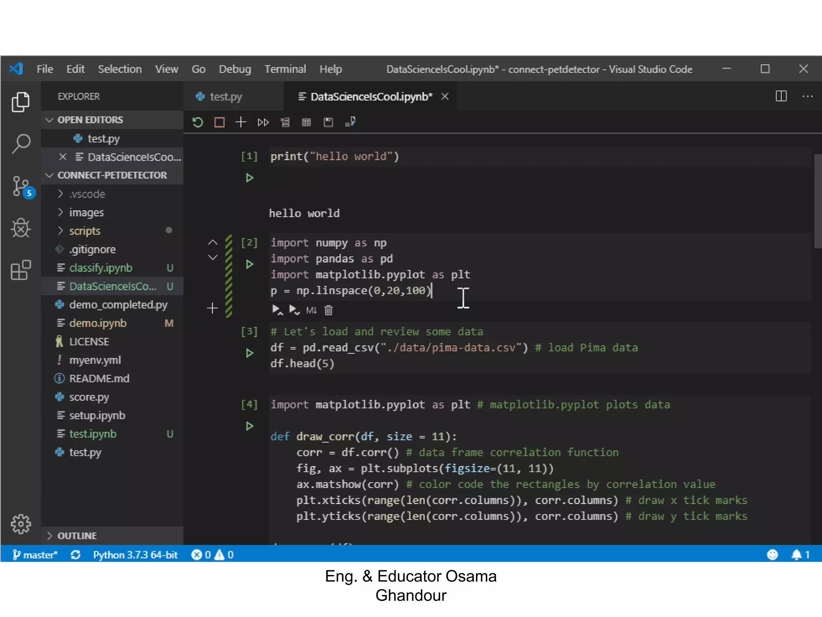Switch to the test.py tab

[x=225, y=96]
